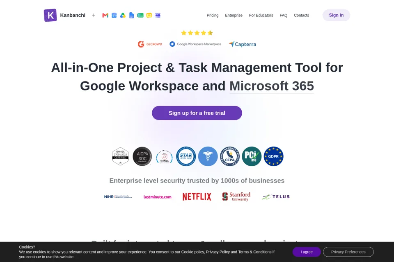Click the Google Calendar icon
Viewport: 394px width, 262px height.
(114, 15)
